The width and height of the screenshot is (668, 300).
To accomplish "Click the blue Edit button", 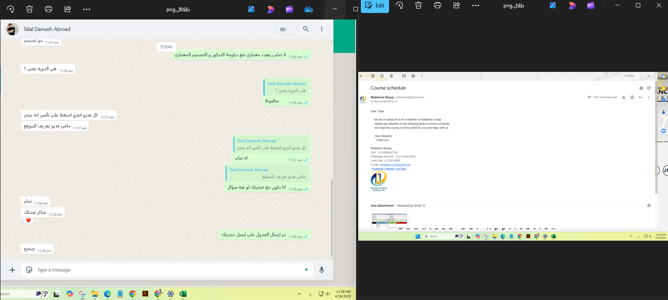I will 375,6.
